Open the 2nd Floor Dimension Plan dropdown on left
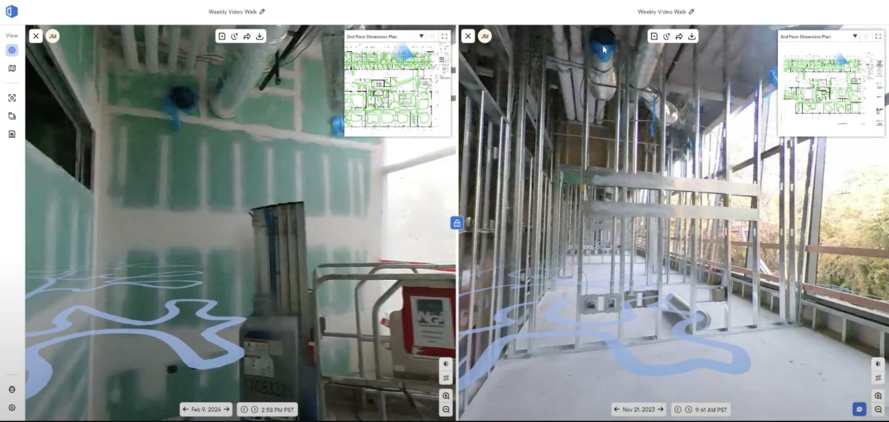889x422 pixels. coord(422,36)
